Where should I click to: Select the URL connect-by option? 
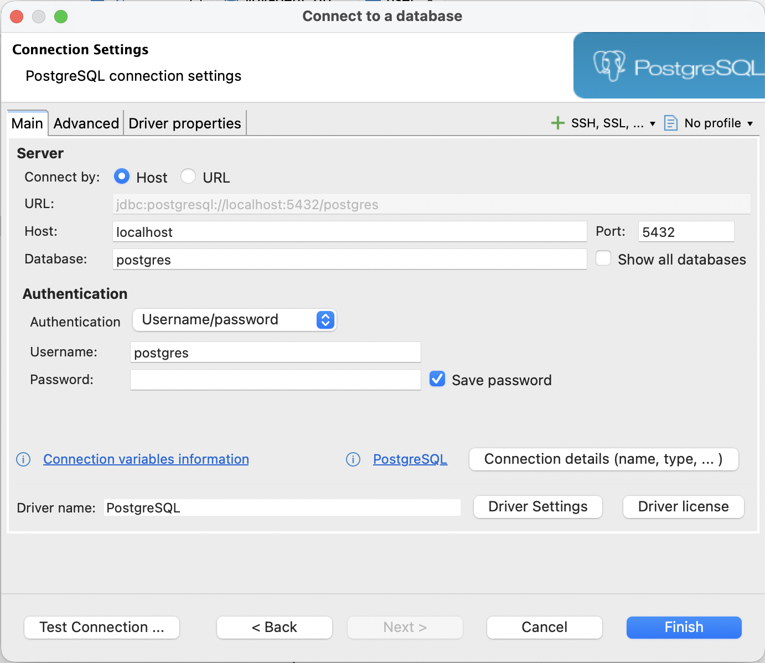pyautogui.click(x=188, y=177)
